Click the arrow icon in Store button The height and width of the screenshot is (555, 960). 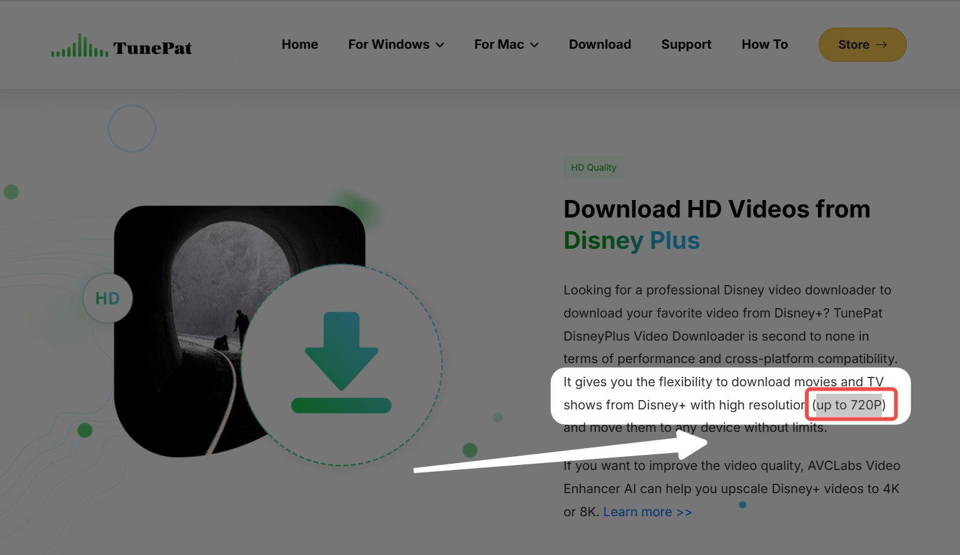click(x=881, y=44)
